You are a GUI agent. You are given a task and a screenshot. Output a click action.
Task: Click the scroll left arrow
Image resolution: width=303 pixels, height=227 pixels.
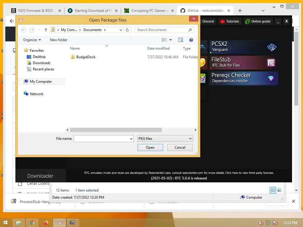pos(67,130)
